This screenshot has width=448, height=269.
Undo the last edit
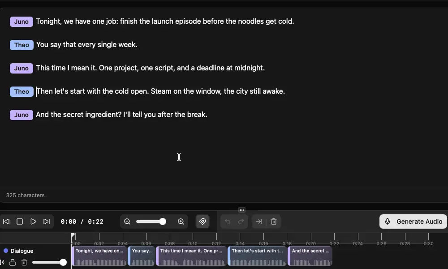coord(228,221)
